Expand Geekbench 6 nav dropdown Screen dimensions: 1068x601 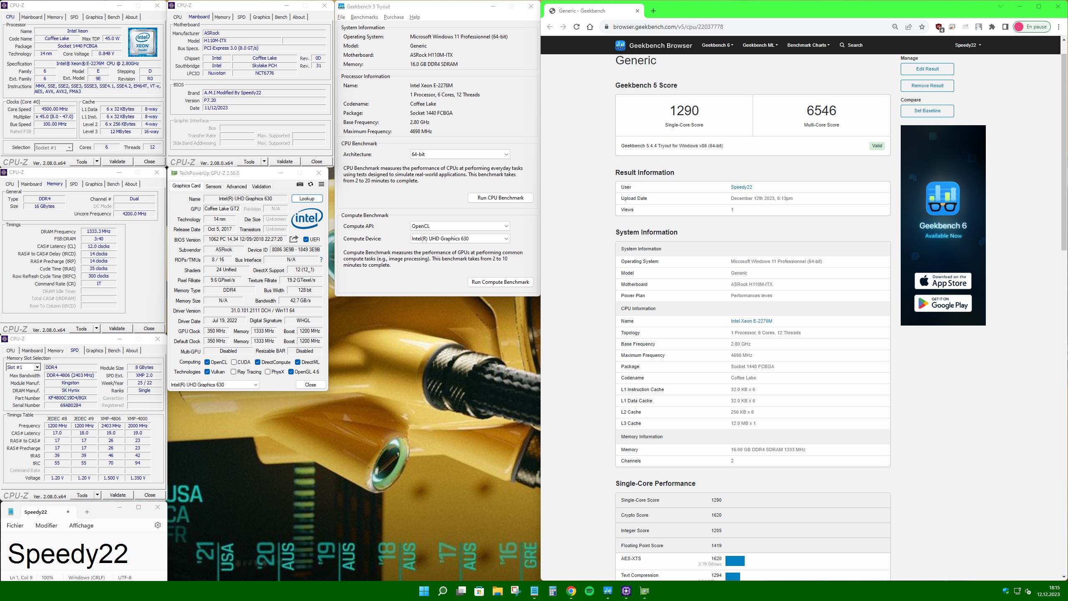(717, 45)
